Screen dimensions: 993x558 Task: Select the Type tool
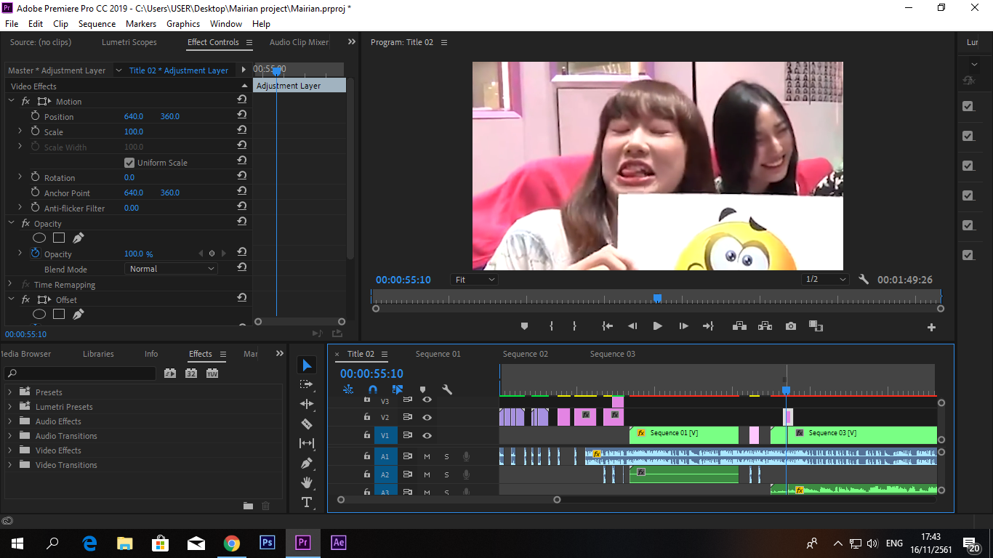(x=307, y=502)
